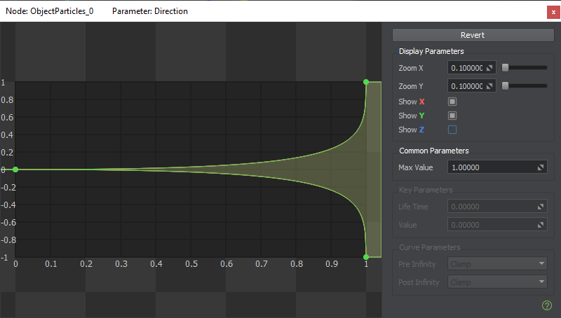561x318 pixels.
Task: Click the Max Value input field
Action: (x=491, y=167)
